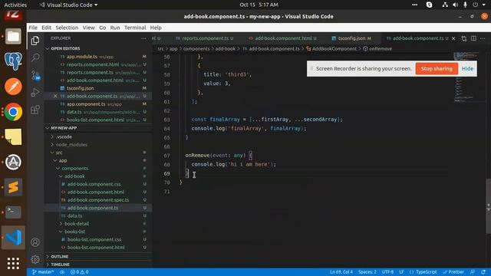Open the Terminal menu

tap(135, 28)
